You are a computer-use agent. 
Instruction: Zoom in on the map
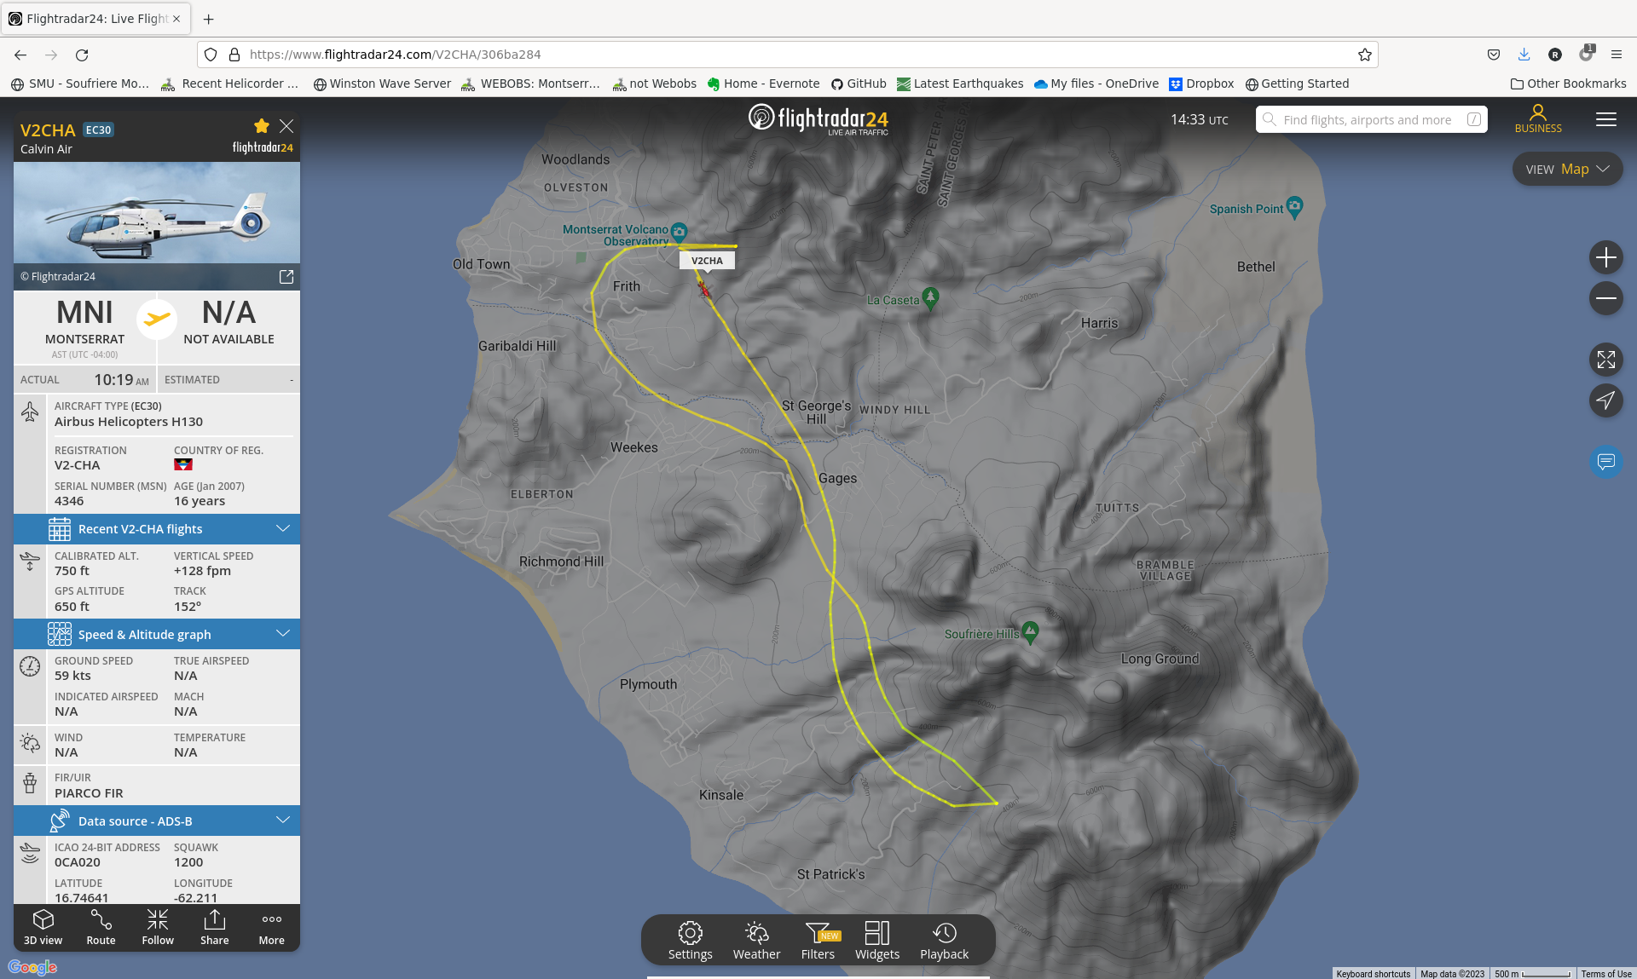(1606, 257)
